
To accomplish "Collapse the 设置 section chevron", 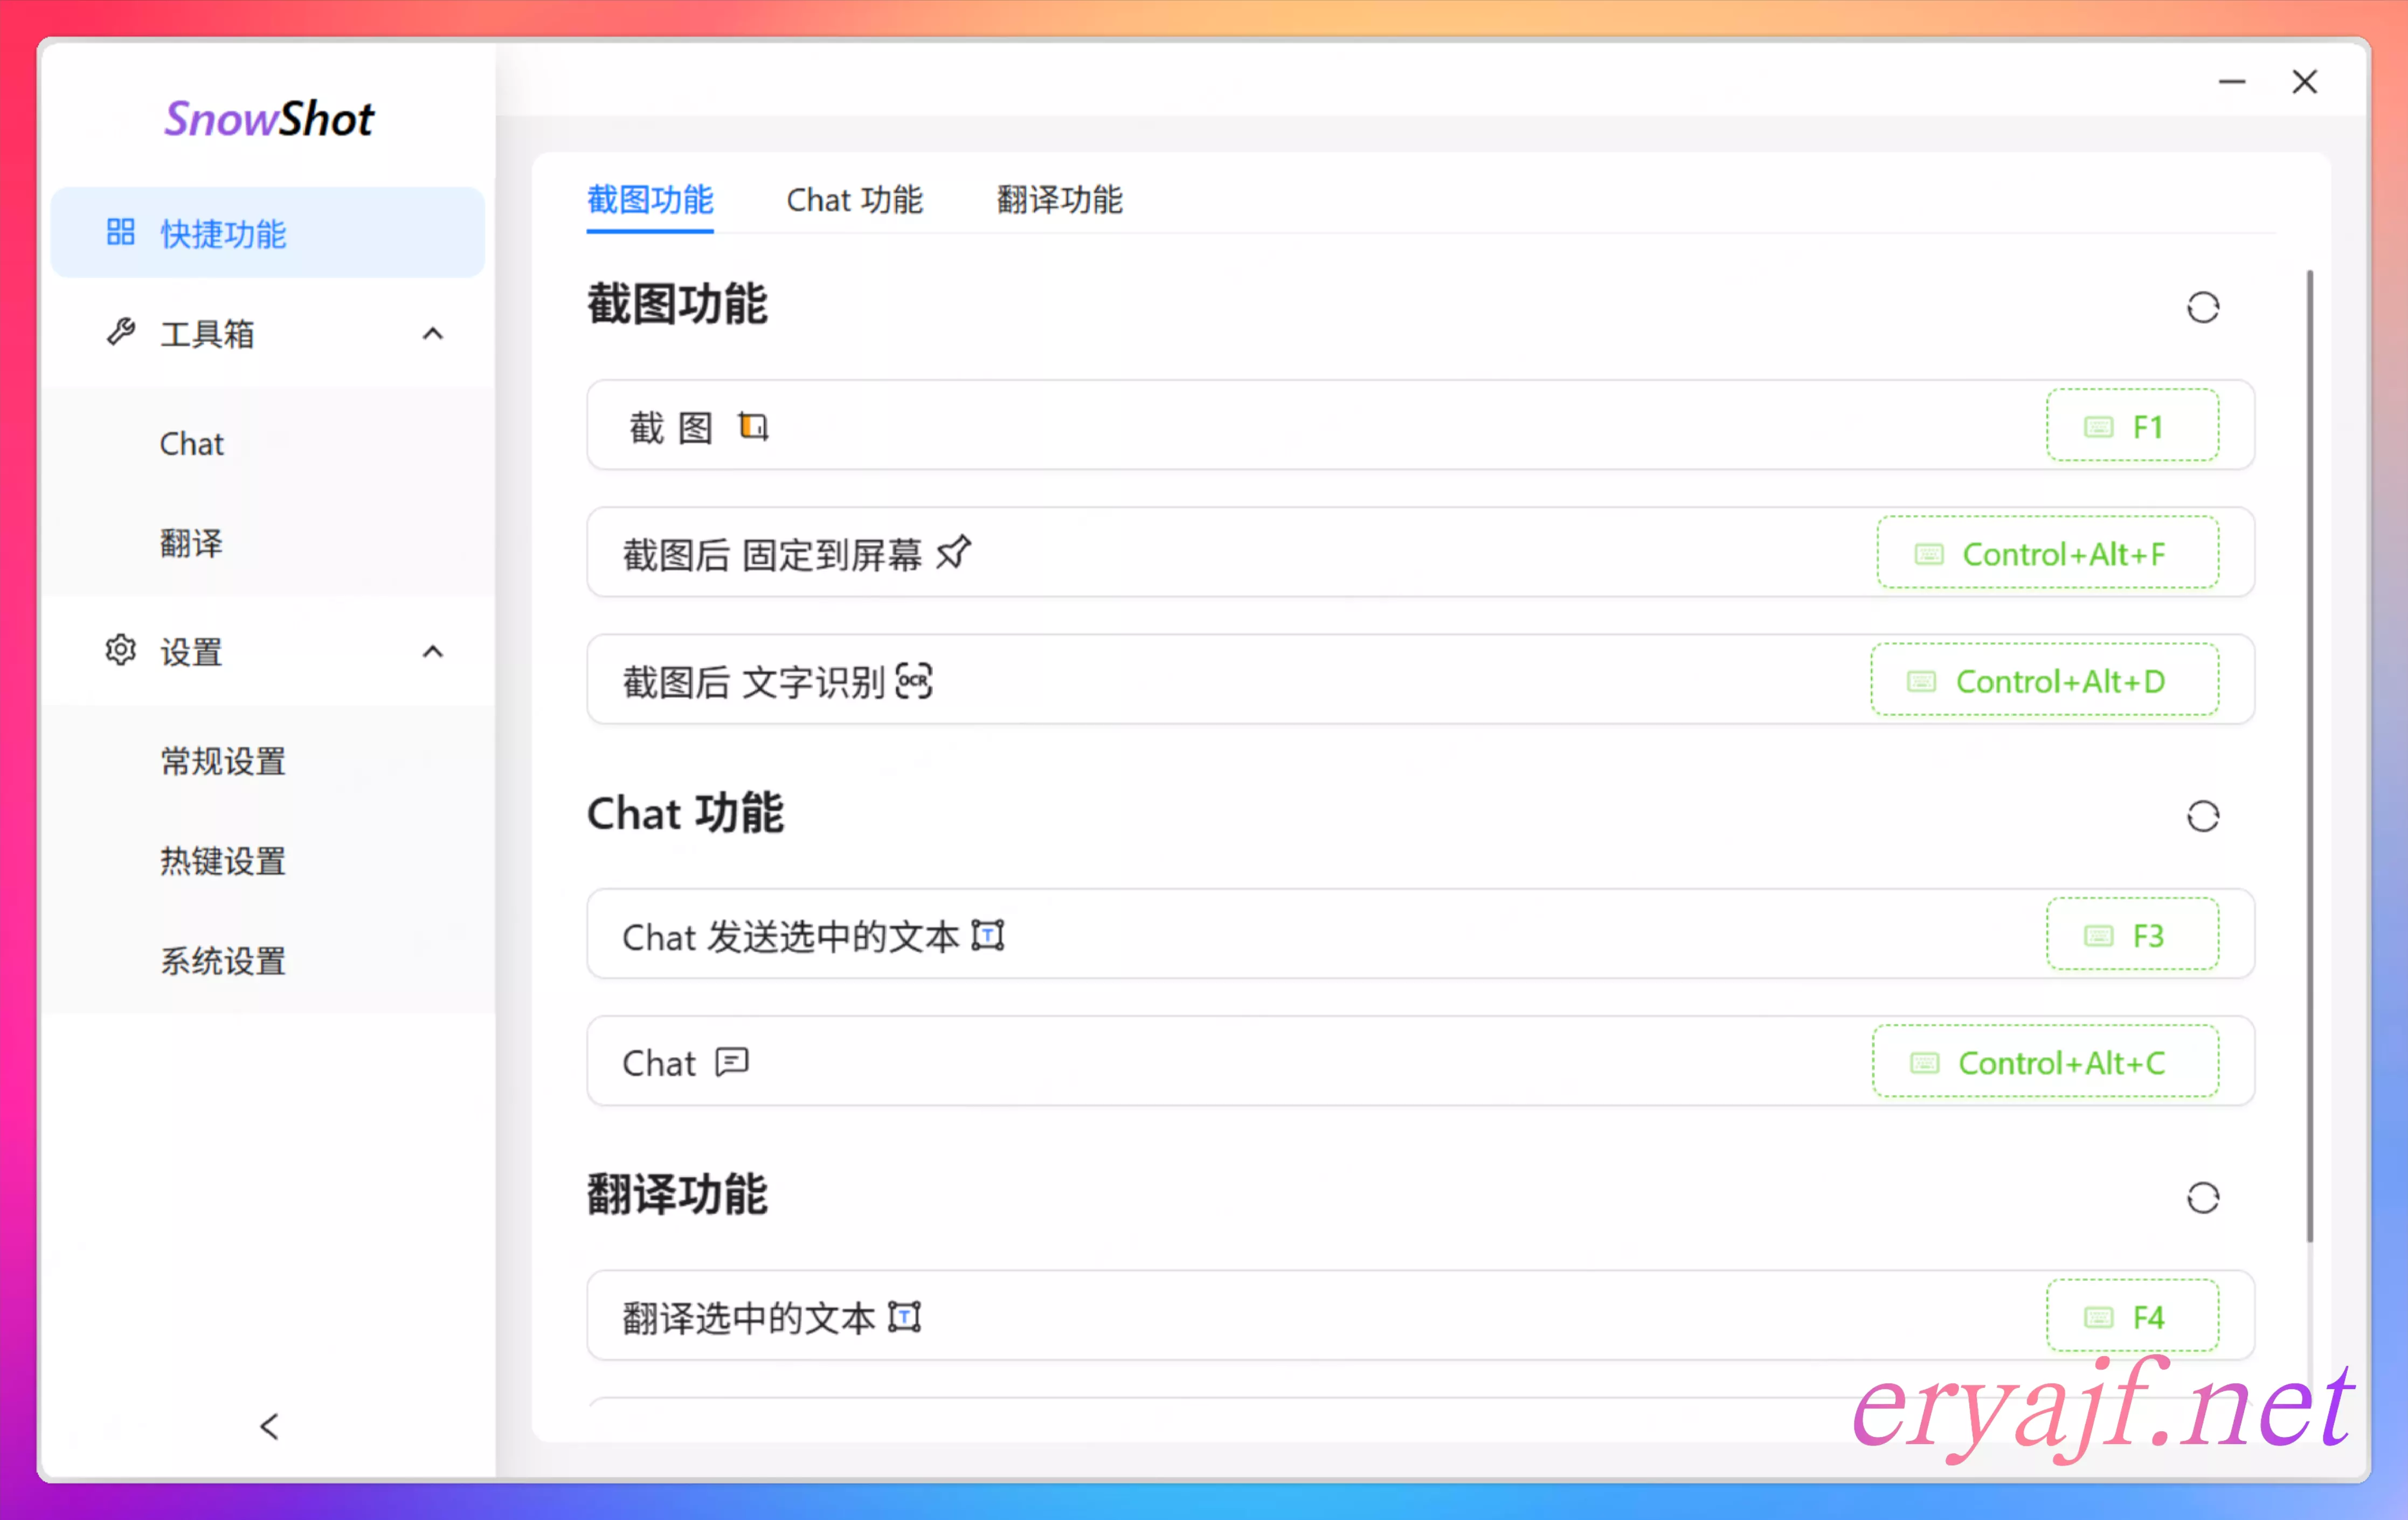I will click(432, 652).
